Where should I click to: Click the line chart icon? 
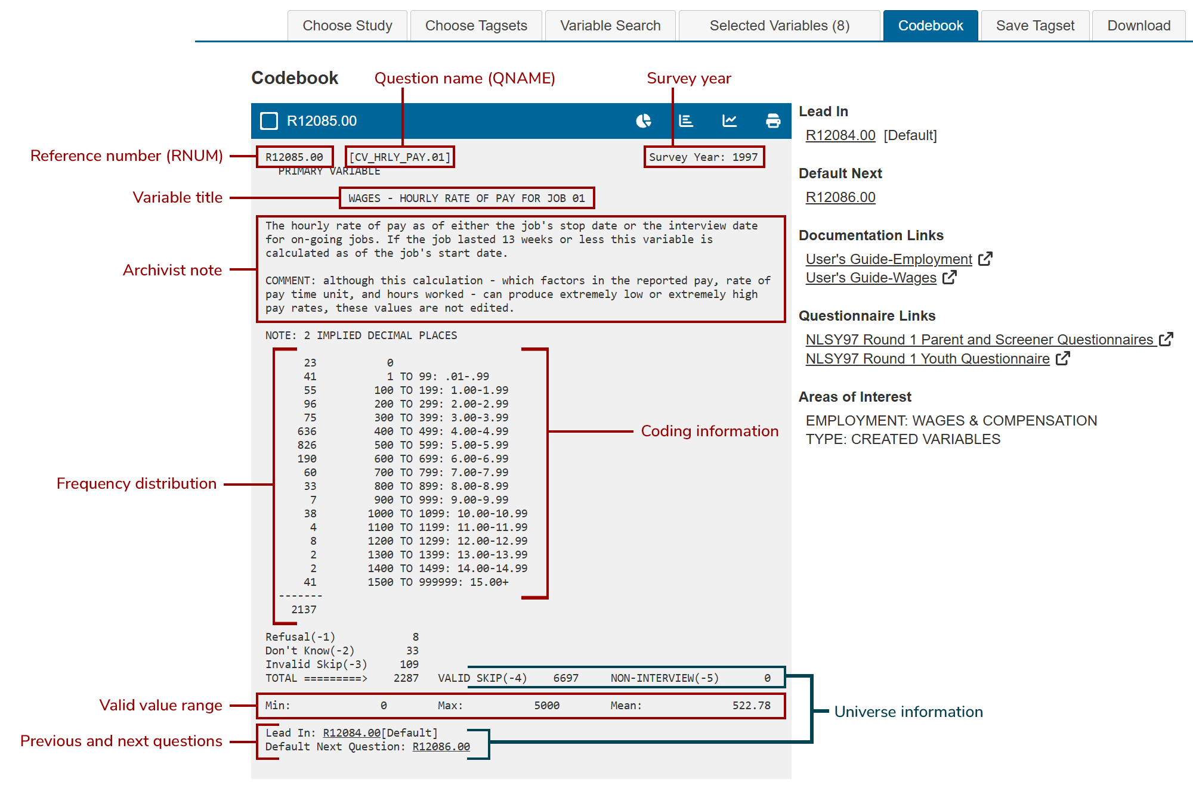click(x=730, y=121)
